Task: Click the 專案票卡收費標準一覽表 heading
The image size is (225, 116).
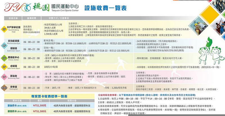Action: click(49, 96)
